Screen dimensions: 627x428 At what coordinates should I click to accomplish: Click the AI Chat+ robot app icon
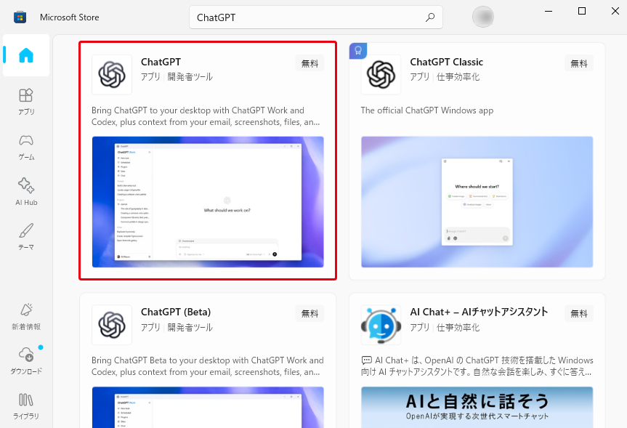(381, 325)
